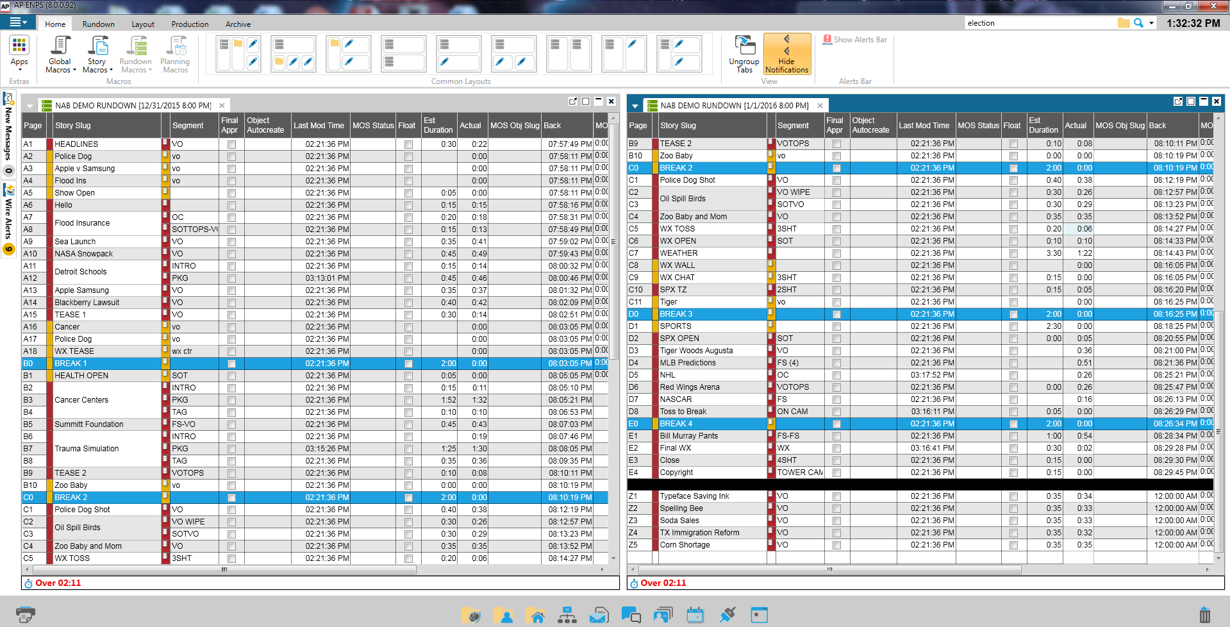Click right rundown horizontal scrollbar
The width and height of the screenshot is (1230, 627).
(829, 569)
